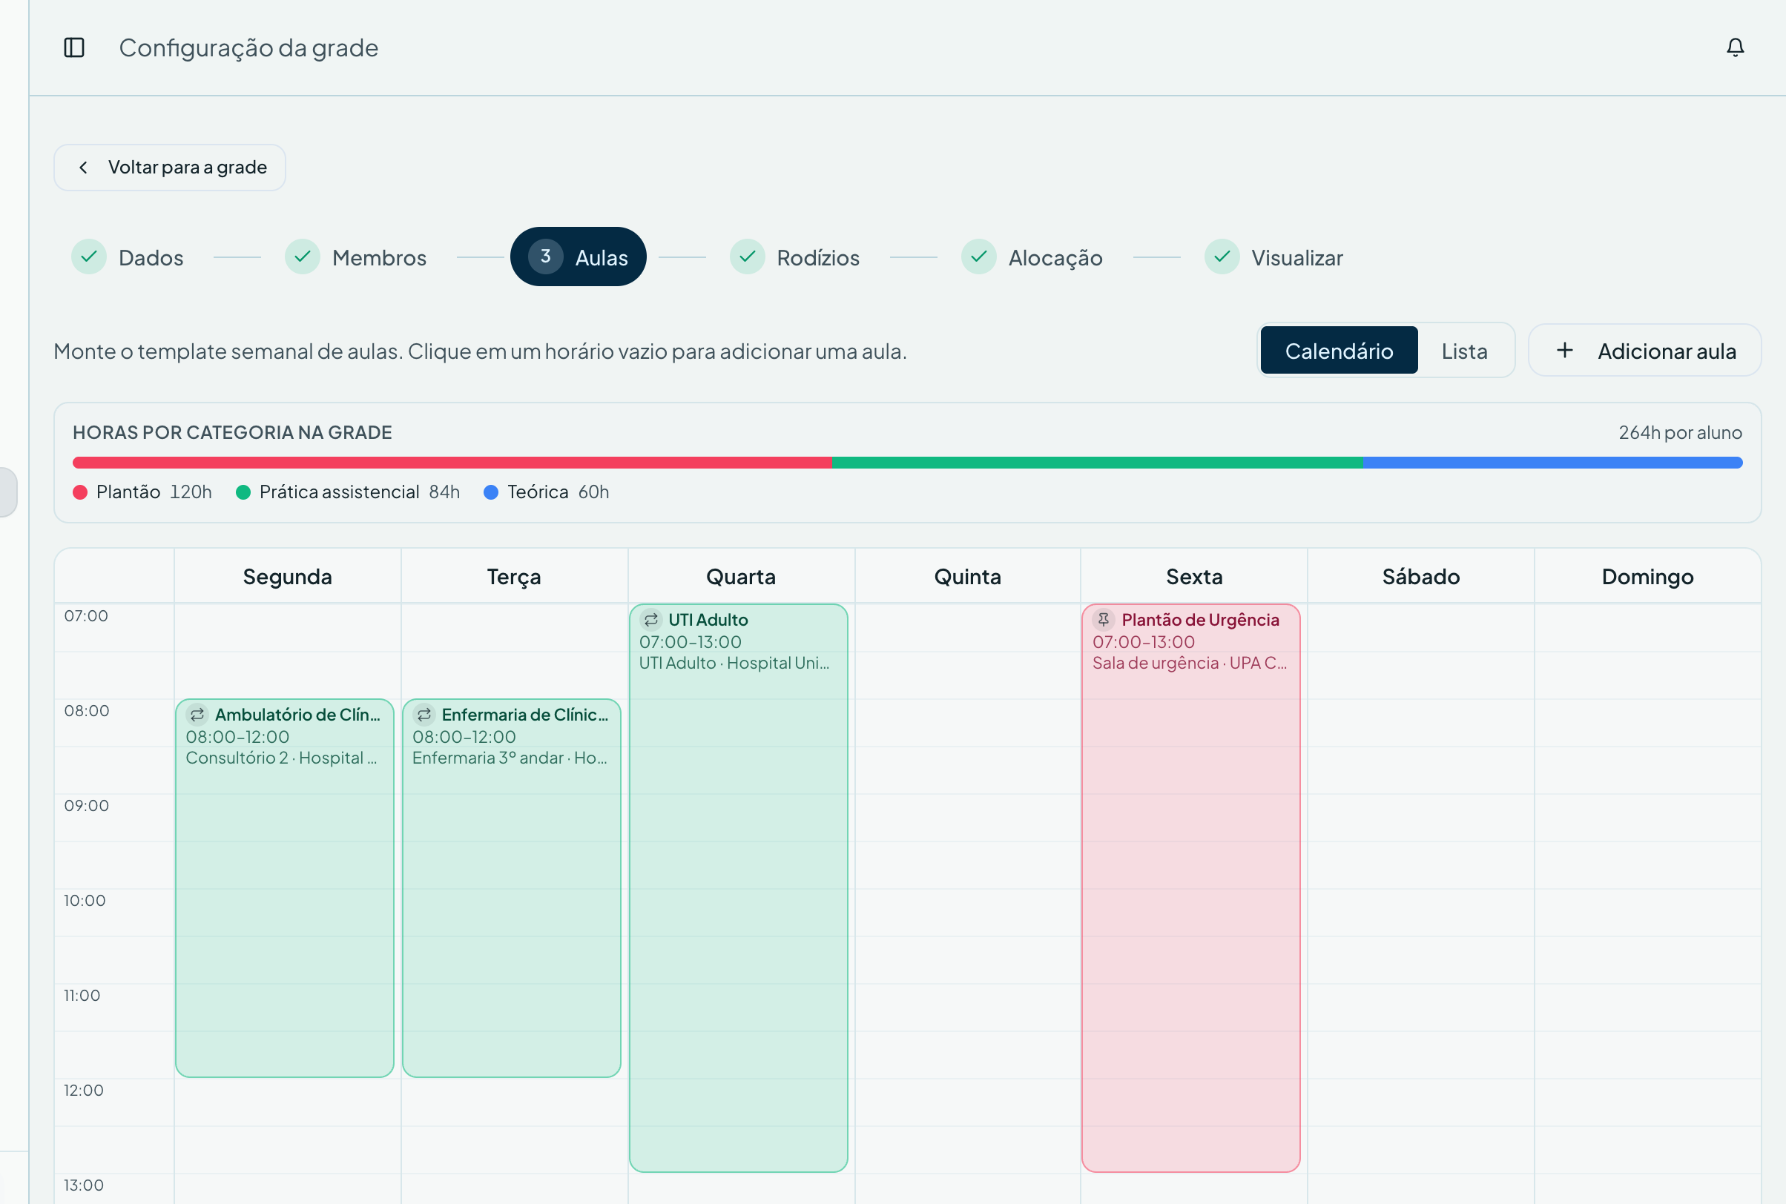This screenshot has height=1204, width=1786.
Task: Switch to Calendário view
Action: 1339,351
